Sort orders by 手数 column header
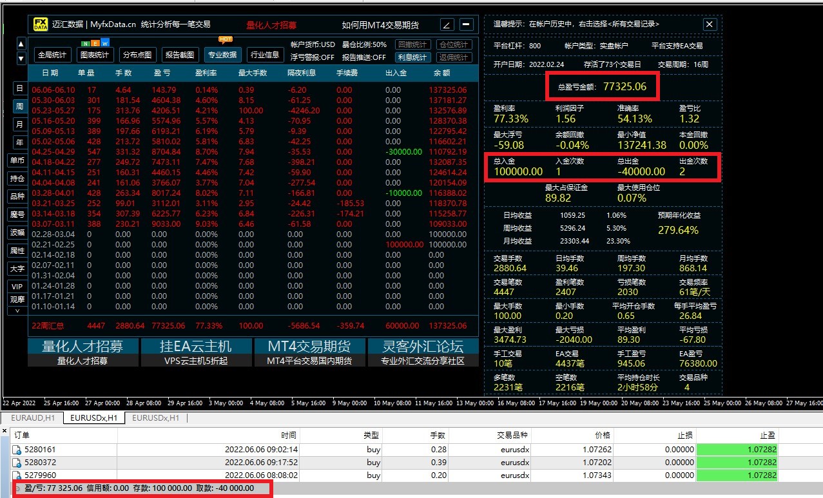The height and width of the screenshot is (498, 823). click(414, 436)
